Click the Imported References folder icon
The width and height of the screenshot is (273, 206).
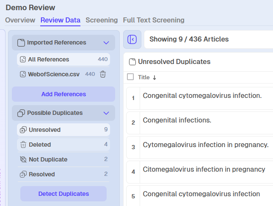point(21,43)
